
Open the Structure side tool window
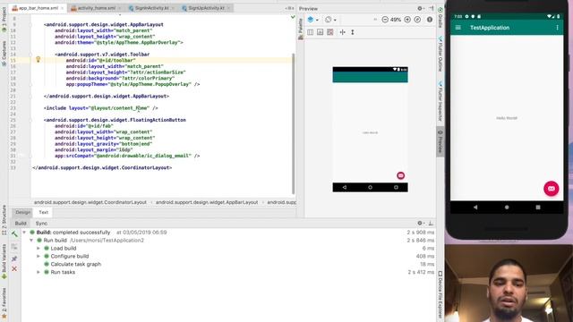pyautogui.click(x=4, y=220)
